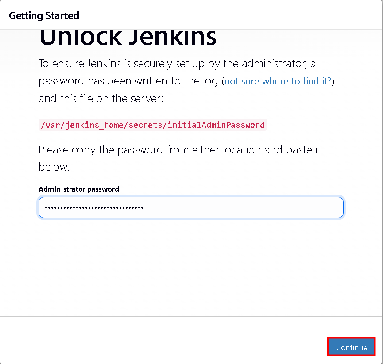Place cursor on the masked password dots
The image size is (383, 364).
point(94,207)
